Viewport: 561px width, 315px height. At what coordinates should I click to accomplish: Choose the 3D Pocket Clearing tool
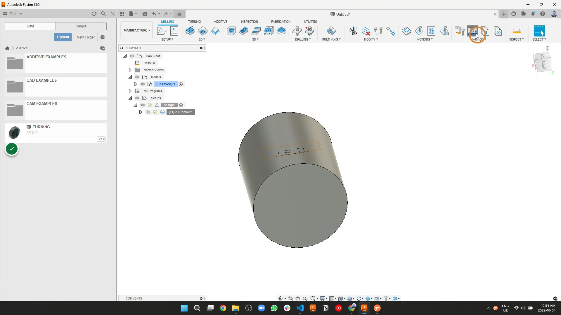244,31
